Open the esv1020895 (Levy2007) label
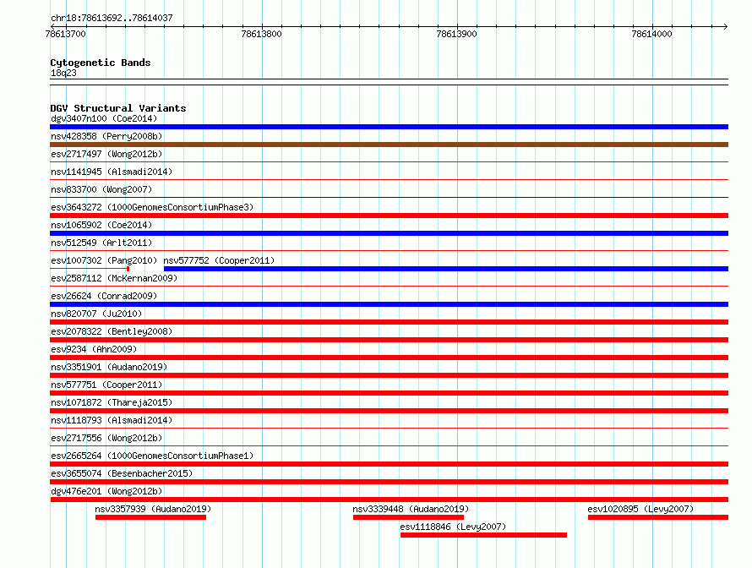This screenshot has width=752, height=568. (x=640, y=509)
